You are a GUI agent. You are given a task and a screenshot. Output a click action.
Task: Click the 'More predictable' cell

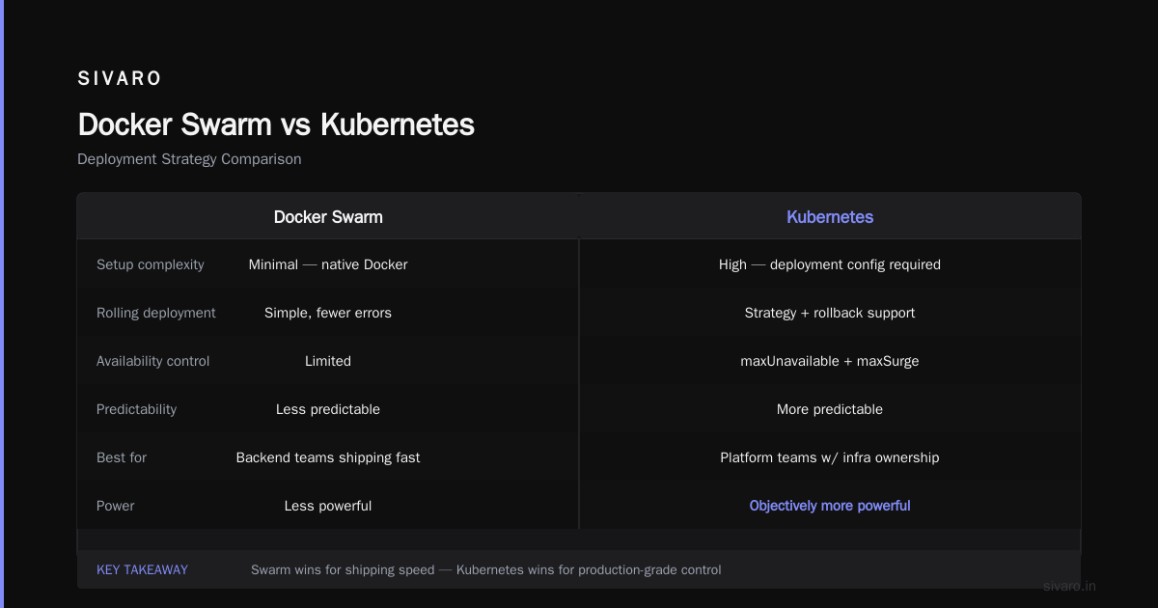click(830, 409)
